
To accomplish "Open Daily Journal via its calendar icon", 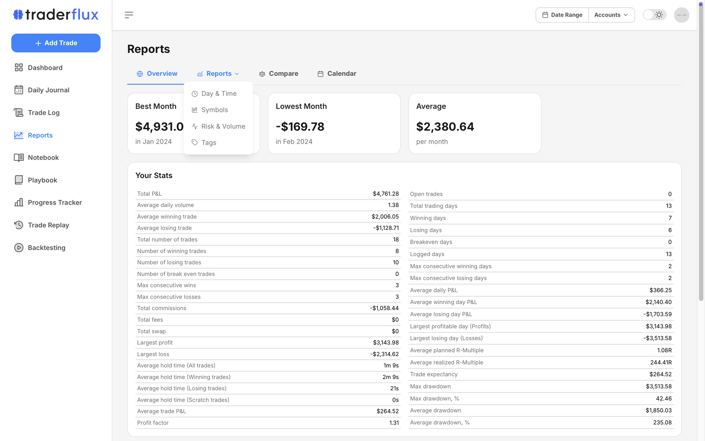I will pos(19,90).
